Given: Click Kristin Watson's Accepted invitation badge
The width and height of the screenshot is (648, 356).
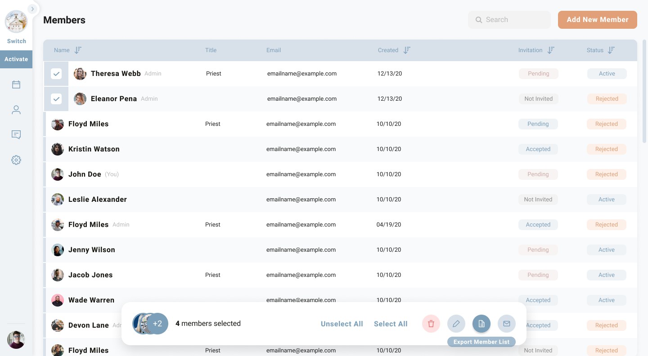Looking at the screenshot, I should (x=538, y=149).
